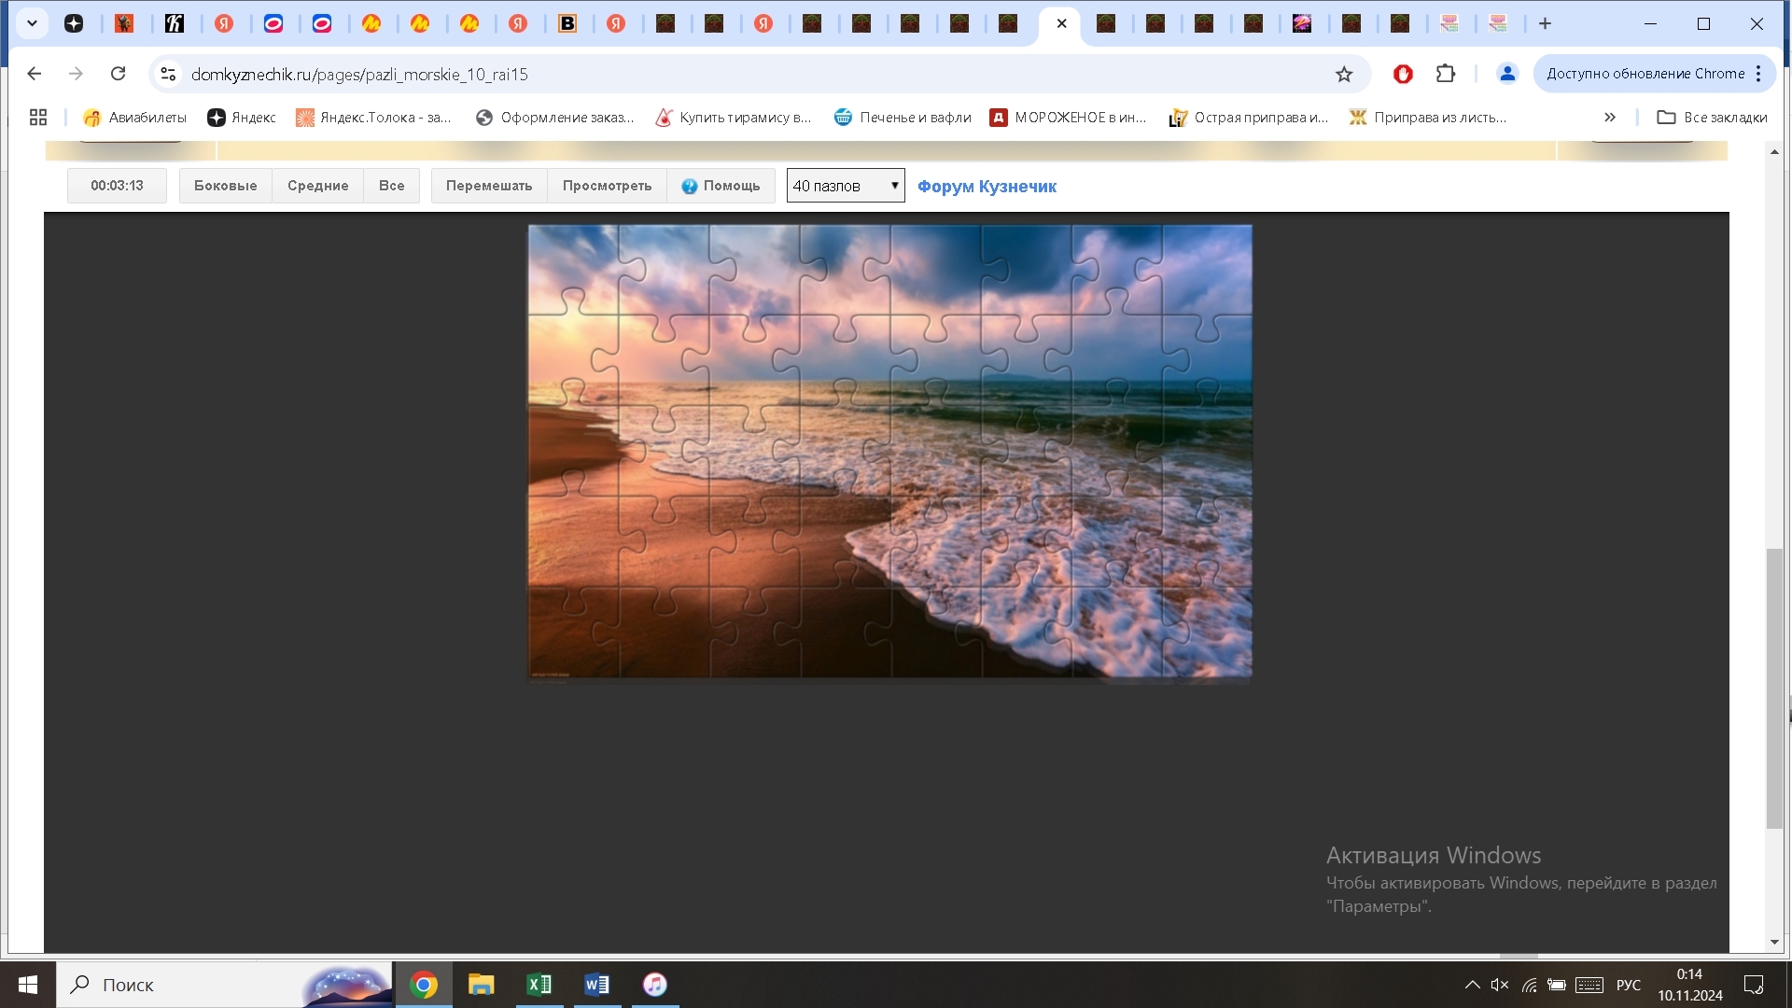Open the Extensions puzzle-piece menu
Viewport: 1792px width, 1008px height.
coord(1446,74)
